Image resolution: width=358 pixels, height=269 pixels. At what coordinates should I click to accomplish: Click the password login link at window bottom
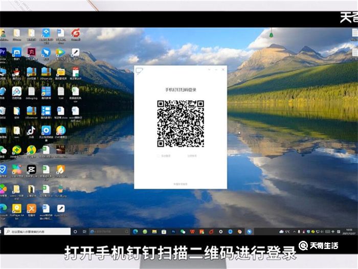coord(180,183)
